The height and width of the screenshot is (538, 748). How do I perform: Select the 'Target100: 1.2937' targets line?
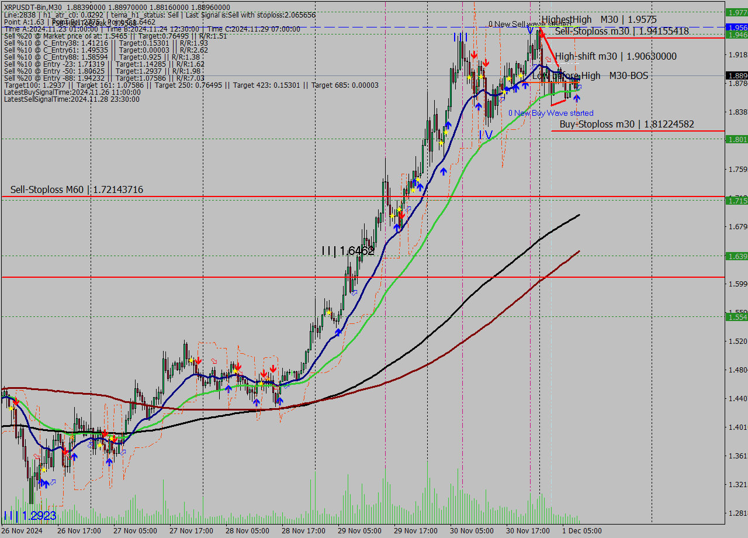(x=191, y=85)
